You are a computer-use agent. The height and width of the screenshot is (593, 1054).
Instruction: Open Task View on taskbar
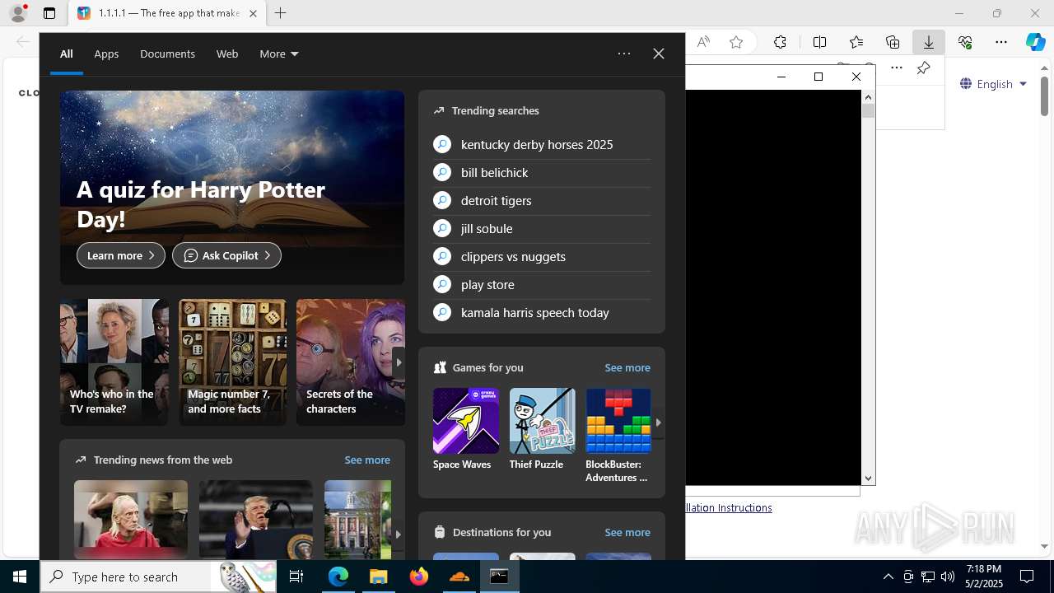[296, 577]
